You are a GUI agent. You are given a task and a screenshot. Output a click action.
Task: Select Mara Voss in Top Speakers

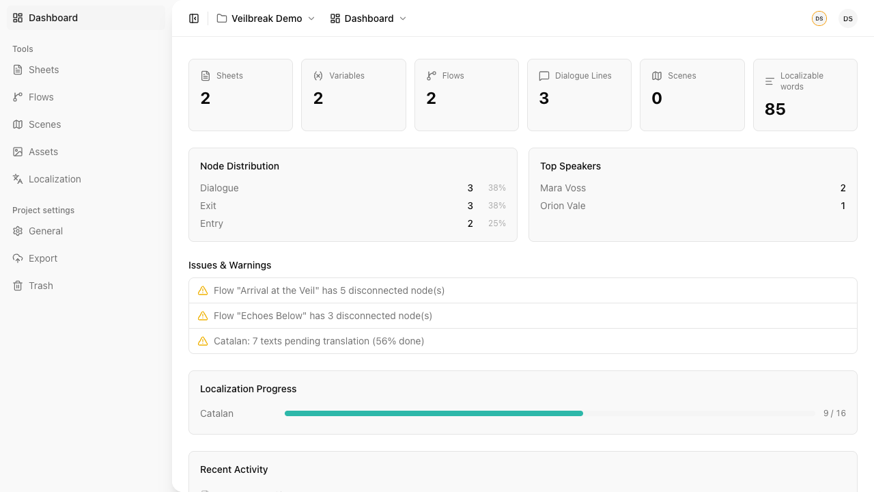693,188
